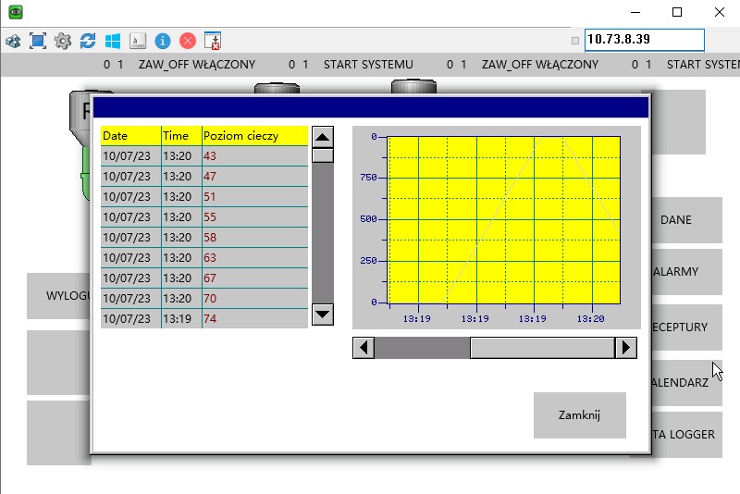Click the Poziom cieczy column header

pos(255,136)
